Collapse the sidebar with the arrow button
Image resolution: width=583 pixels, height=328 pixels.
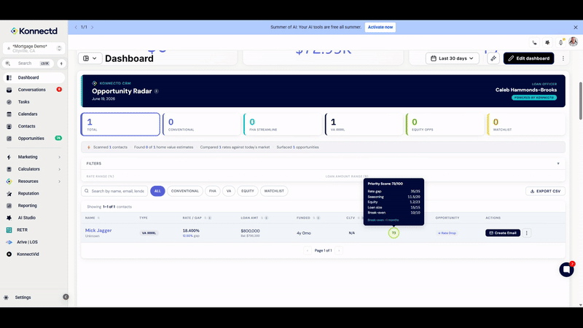pos(66,297)
